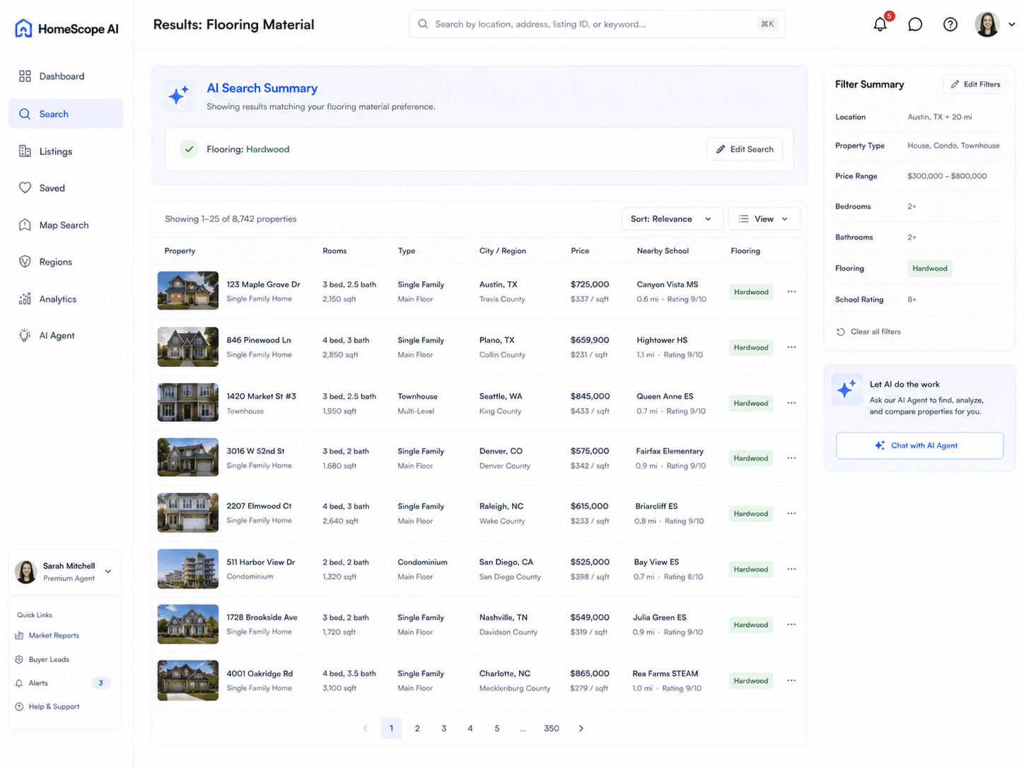1024x768 pixels.
Task: Click the ellipsis page gap in pagination
Action: click(523, 728)
